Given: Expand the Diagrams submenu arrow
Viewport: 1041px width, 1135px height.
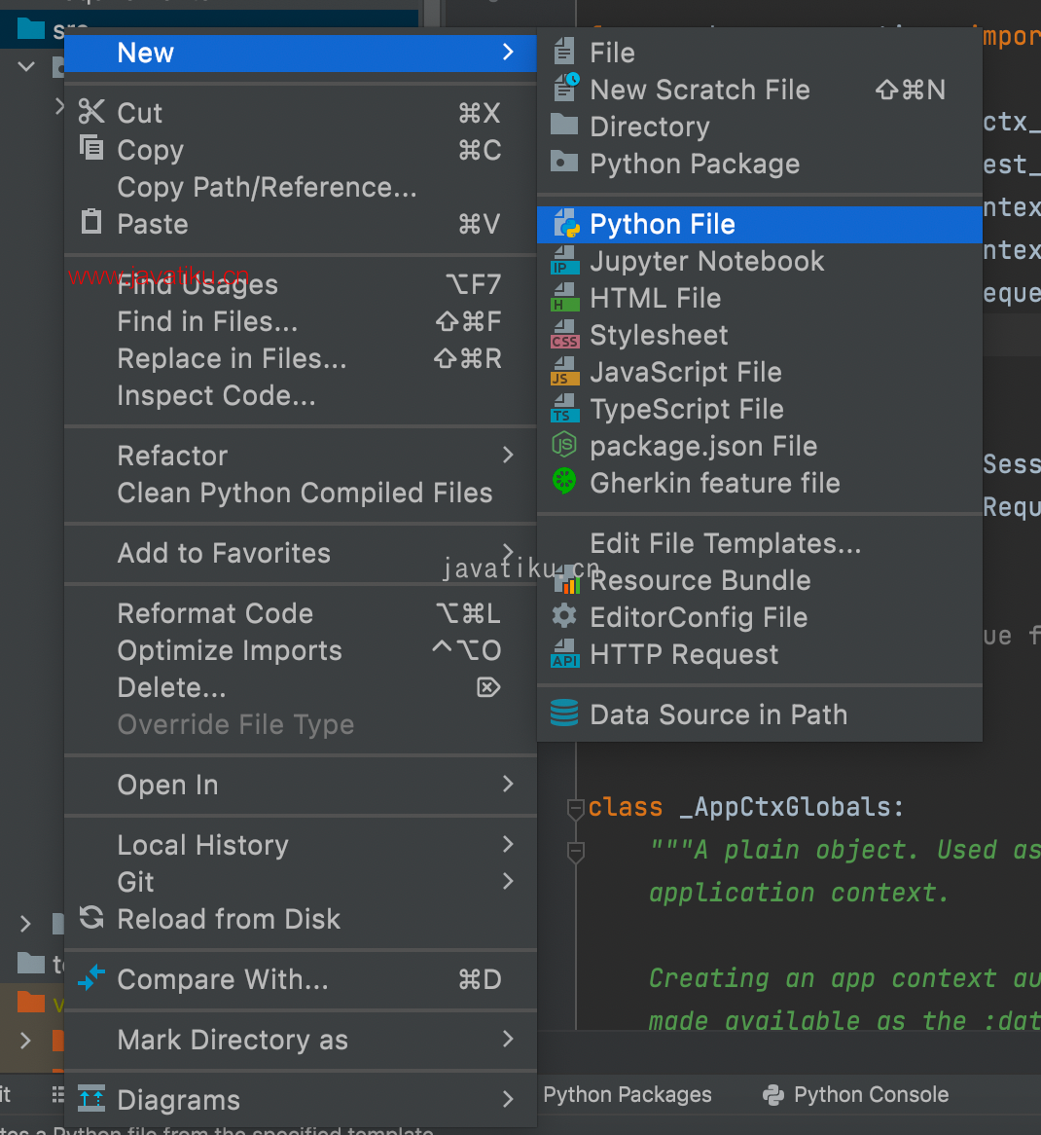Looking at the screenshot, I should [508, 1099].
